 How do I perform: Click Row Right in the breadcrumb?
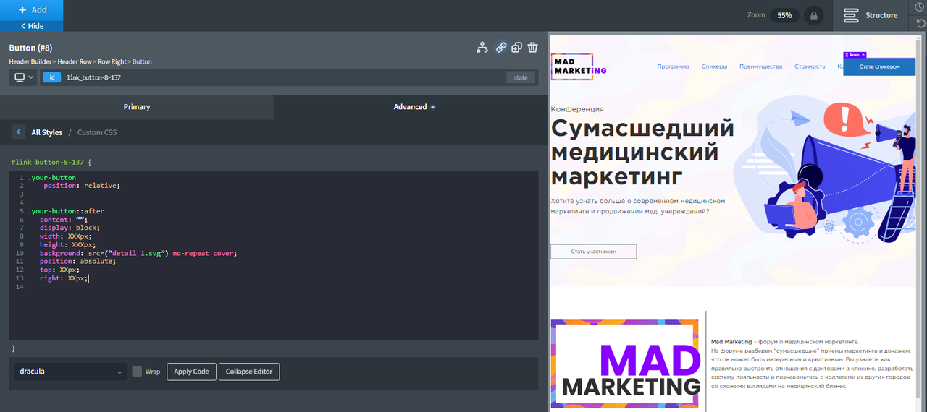(x=113, y=62)
